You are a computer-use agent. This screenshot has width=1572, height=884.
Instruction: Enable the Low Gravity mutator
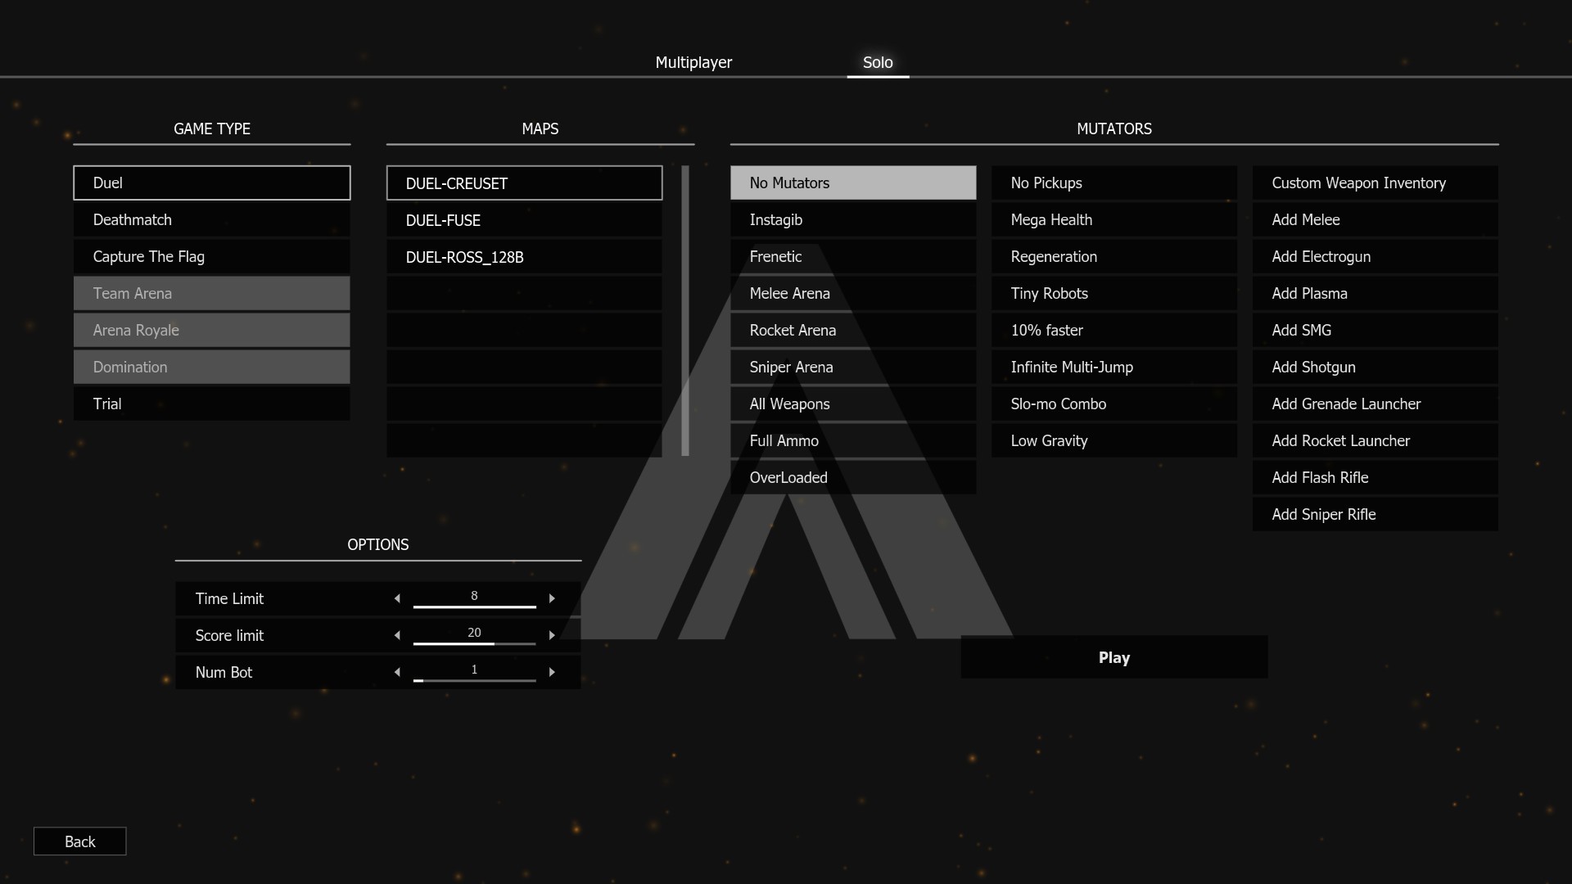(1113, 440)
